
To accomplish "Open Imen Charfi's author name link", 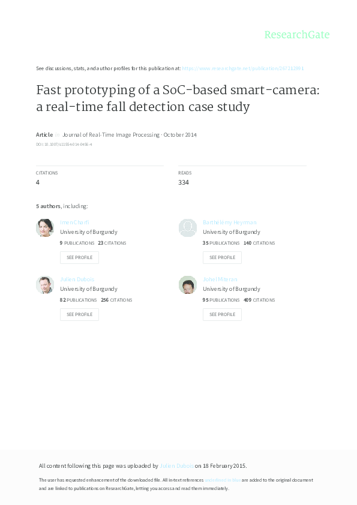I will tap(74, 222).
